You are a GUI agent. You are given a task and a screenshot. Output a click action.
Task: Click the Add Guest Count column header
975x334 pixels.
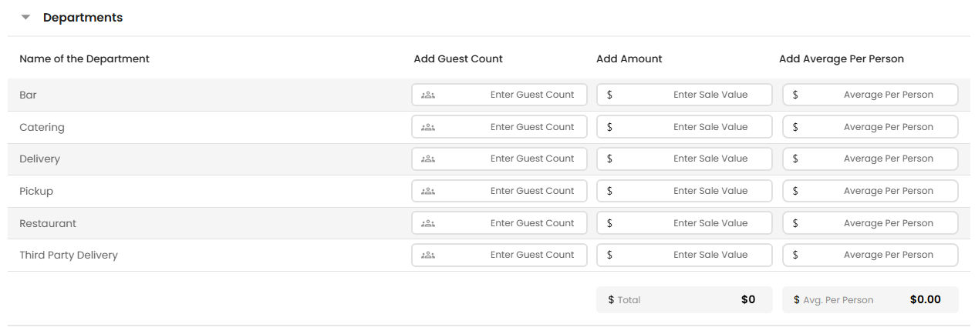pos(458,58)
